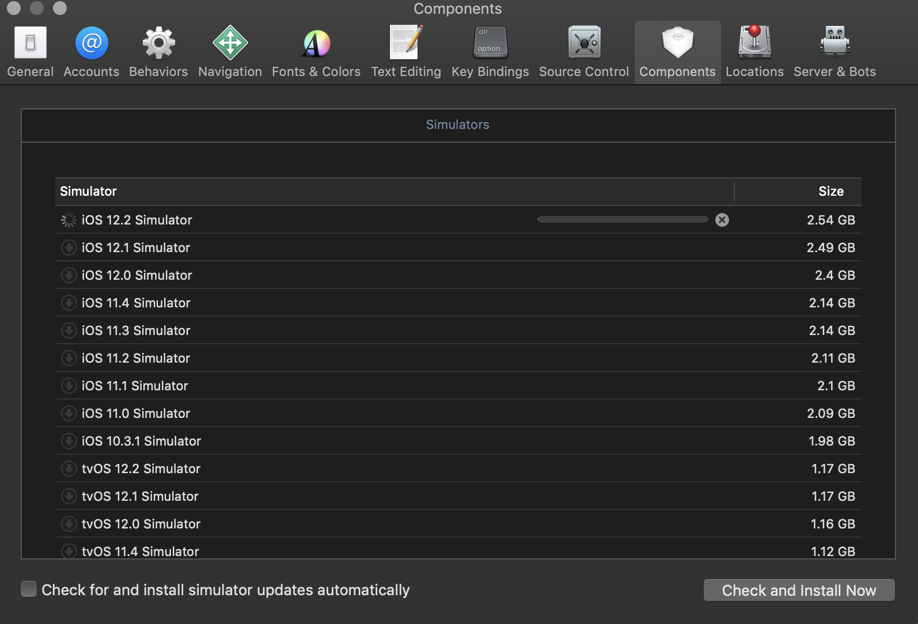Image resolution: width=918 pixels, height=624 pixels.
Task: Select the iOS 12.2 Simulator row text
Action: coord(137,220)
